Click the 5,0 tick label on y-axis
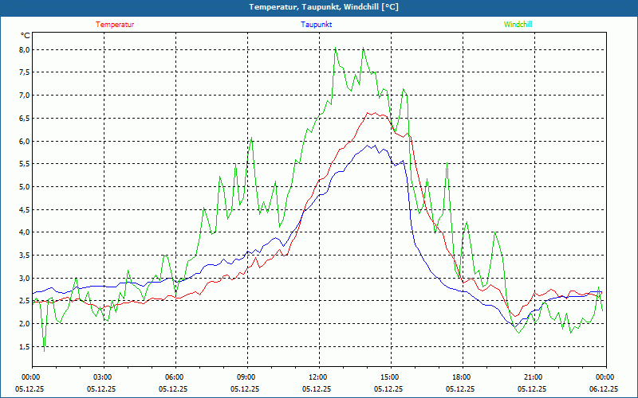 pyautogui.click(x=24, y=187)
